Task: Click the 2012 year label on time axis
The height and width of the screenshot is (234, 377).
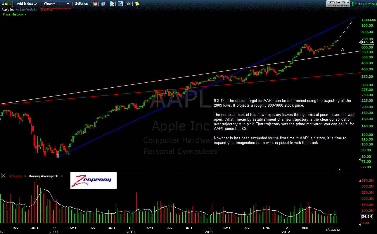Action: coord(286,232)
